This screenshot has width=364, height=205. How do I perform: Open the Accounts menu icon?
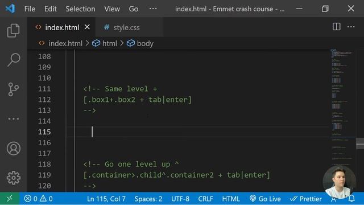[14, 149]
